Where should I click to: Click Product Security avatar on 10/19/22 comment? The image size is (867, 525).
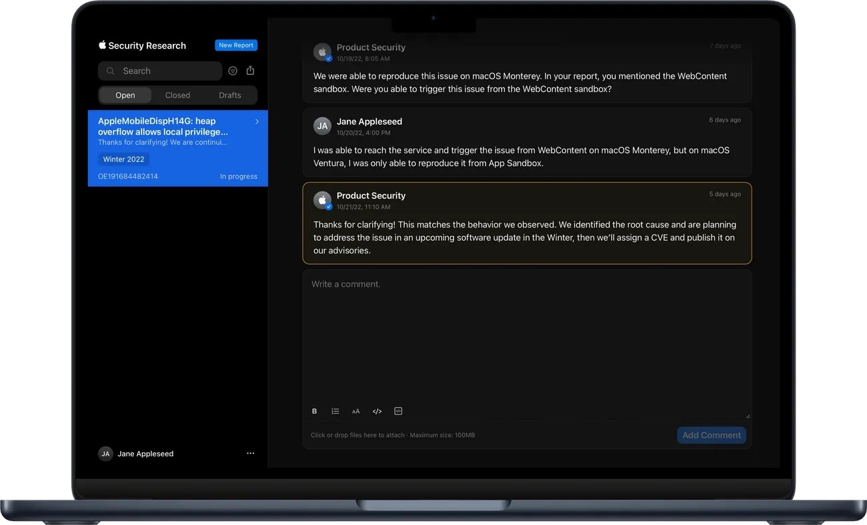pyautogui.click(x=323, y=52)
